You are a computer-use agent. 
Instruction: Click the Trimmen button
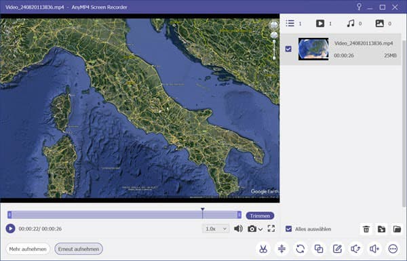tap(260, 216)
